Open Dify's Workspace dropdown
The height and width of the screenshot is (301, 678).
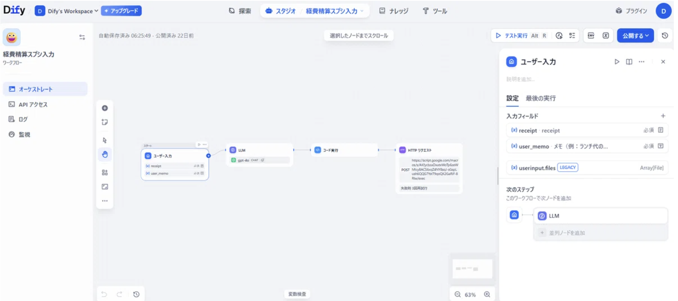(x=67, y=11)
